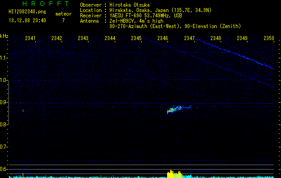Click the meteor count value 7
This screenshot has width=281, height=178.
coord(63,20)
